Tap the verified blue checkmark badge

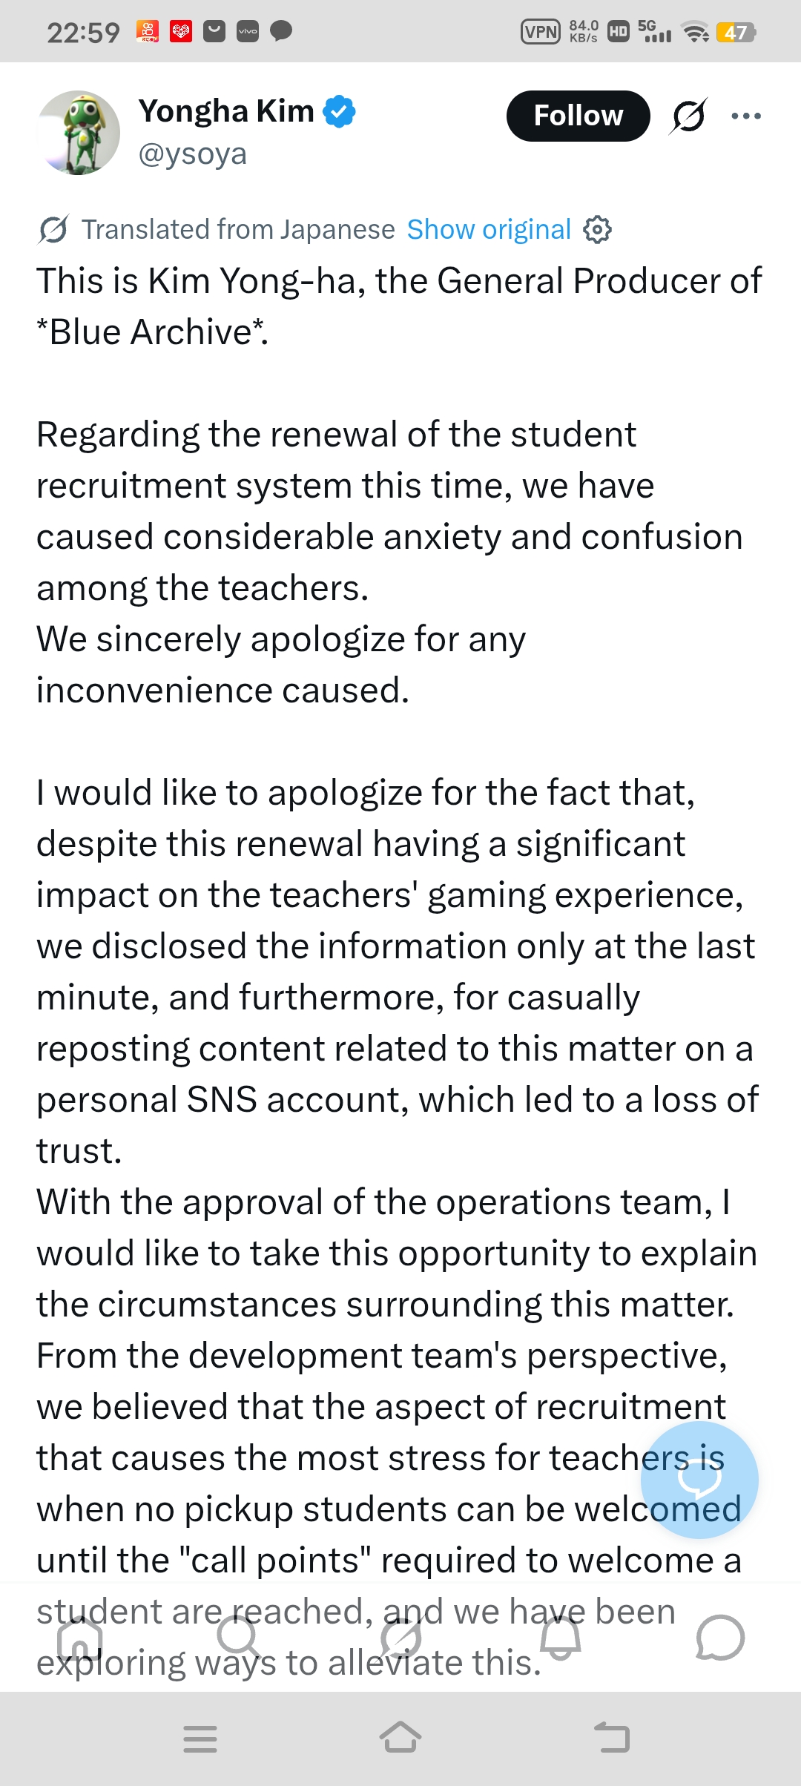340,111
